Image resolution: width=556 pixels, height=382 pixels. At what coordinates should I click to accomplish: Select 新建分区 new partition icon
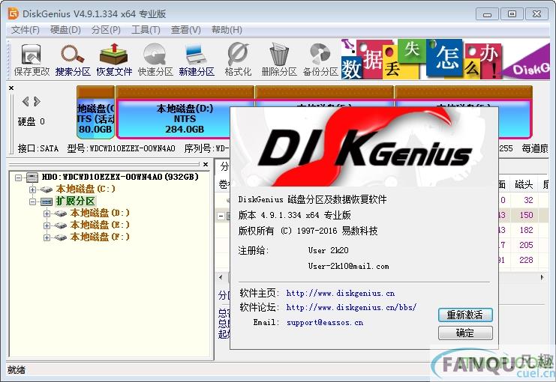click(197, 59)
